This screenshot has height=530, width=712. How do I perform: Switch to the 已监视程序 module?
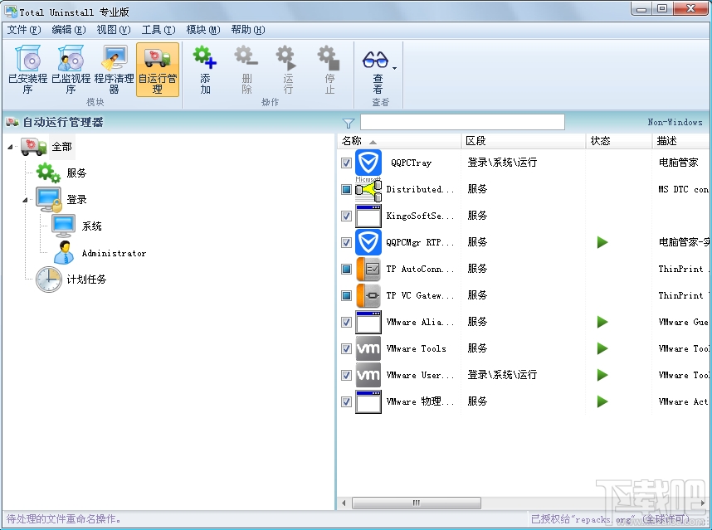[71, 71]
